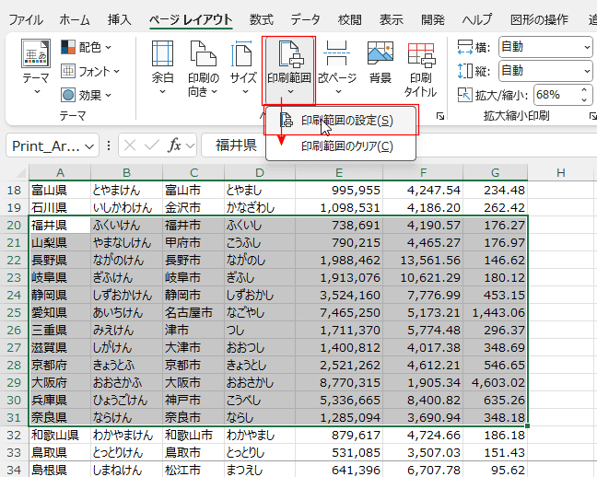Screen dimensions: 597x477
Task: Select column A header
Action: tap(60, 172)
